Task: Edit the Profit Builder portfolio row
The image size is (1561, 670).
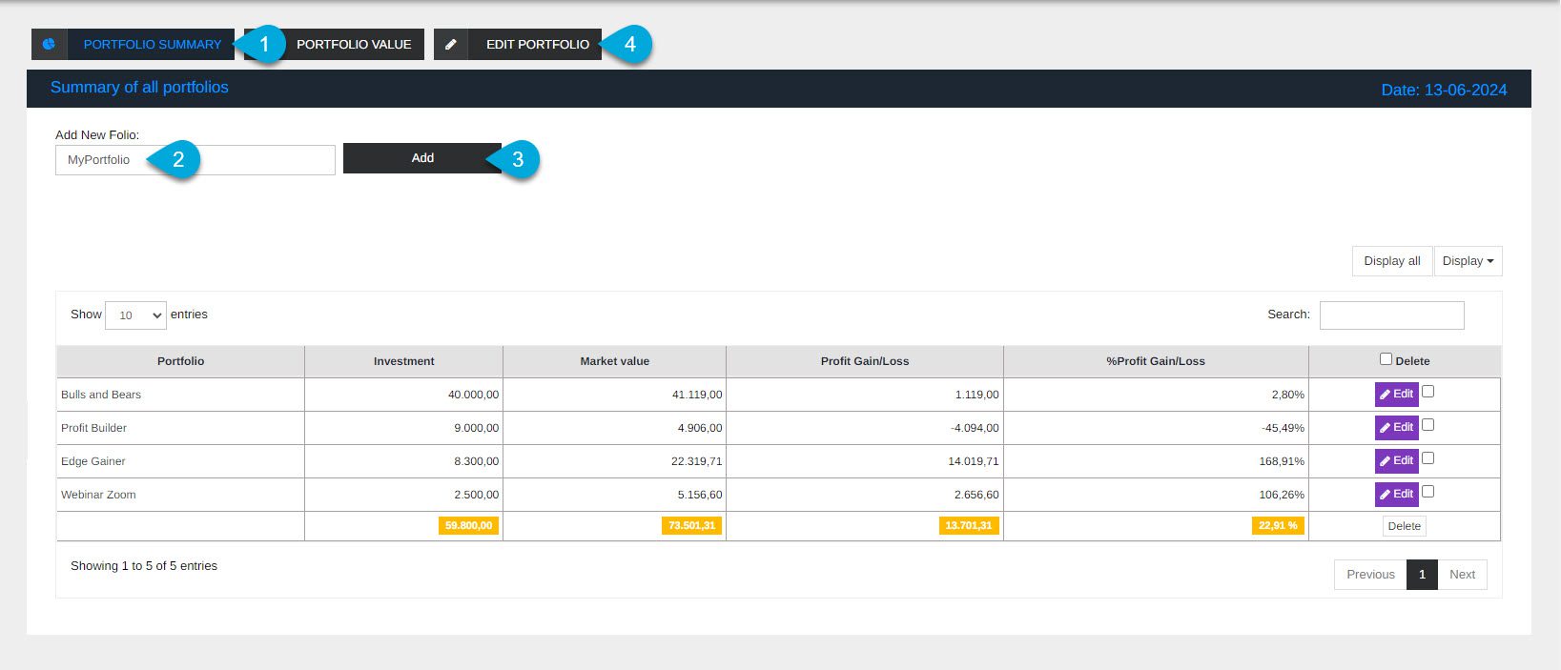Action: 1396,428
